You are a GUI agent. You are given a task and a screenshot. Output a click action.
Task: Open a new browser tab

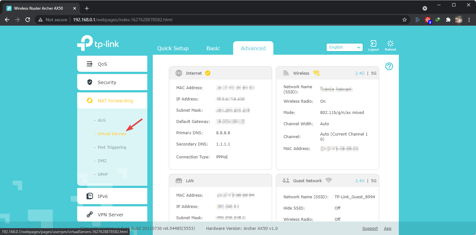[x=87, y=8]
